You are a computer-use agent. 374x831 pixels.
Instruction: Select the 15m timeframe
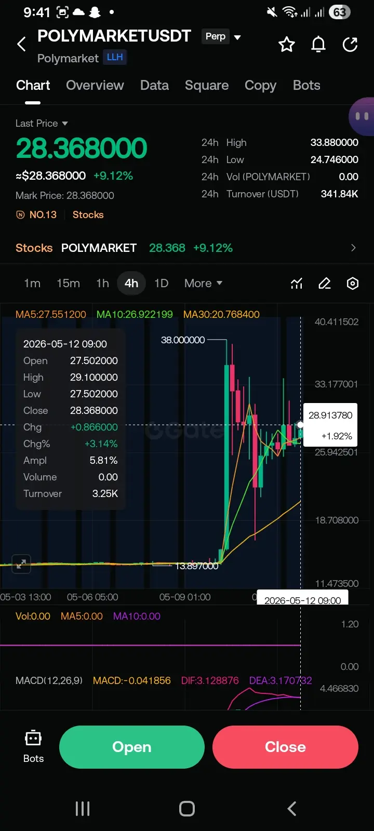pyautogui.click(x=68, y=283)
